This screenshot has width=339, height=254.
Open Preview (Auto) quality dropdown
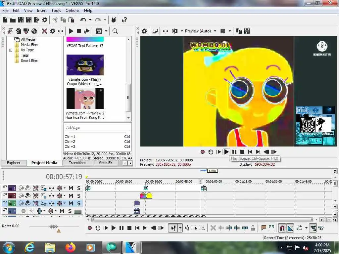coord(215,31)
